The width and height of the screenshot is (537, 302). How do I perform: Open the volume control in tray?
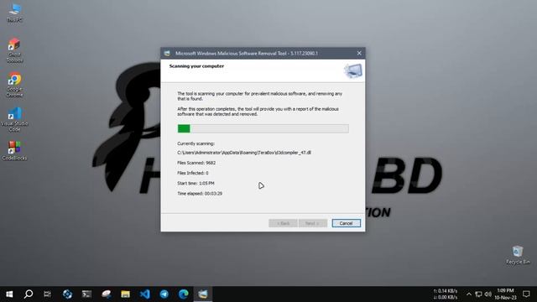click(488, 294)
